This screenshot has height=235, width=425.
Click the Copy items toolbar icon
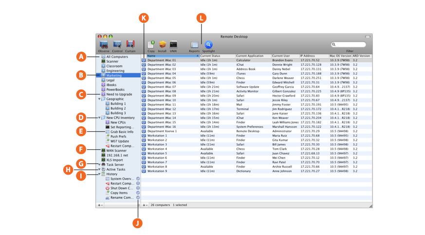151,45
